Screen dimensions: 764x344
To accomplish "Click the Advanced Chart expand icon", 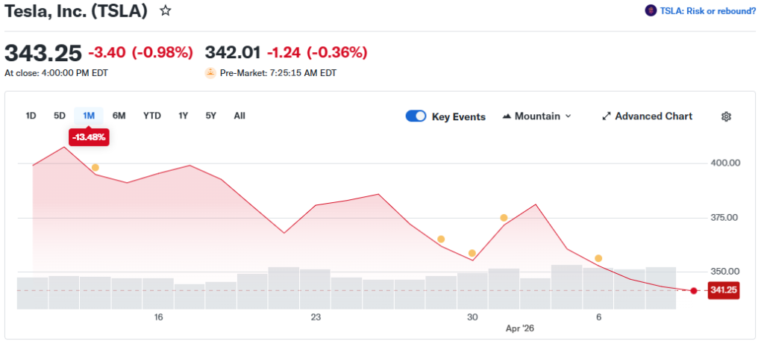I will [607, 116].
